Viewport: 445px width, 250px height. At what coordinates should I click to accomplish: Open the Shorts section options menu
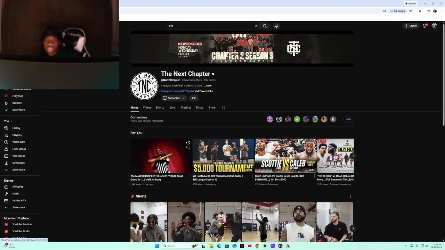(350, 196)
